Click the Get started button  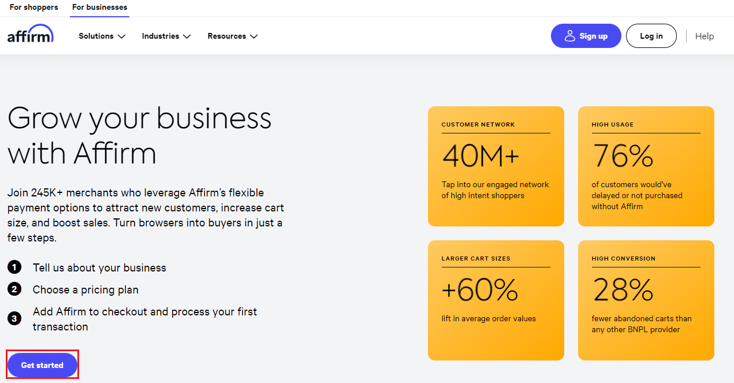click(x=42, y=365)
